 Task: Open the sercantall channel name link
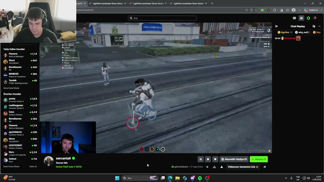pos(63,158)
